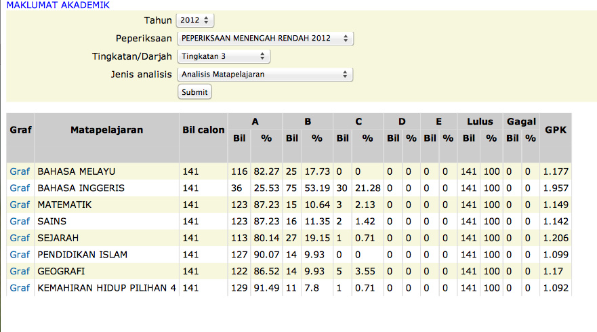
Task: Open Graf link for Kemahiran Hidup
Action: [20, 288]
